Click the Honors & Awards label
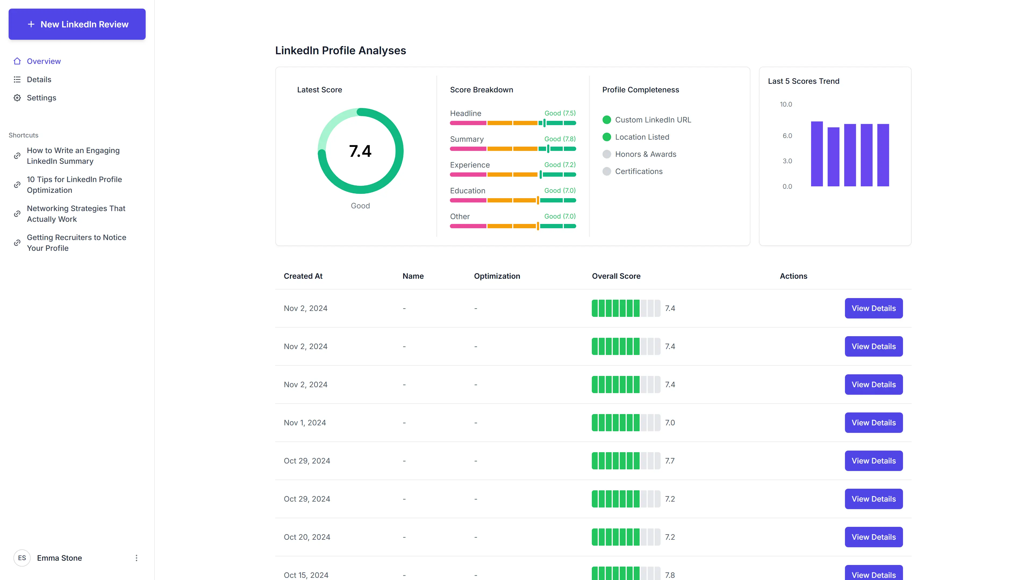The height and width of the screenshot is (580, 1032). coord(645,154)
